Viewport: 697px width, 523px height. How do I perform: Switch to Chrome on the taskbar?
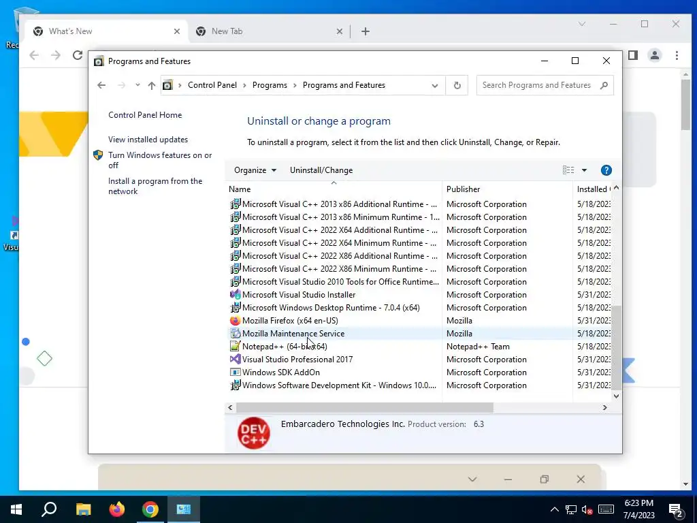coord(150,509)
